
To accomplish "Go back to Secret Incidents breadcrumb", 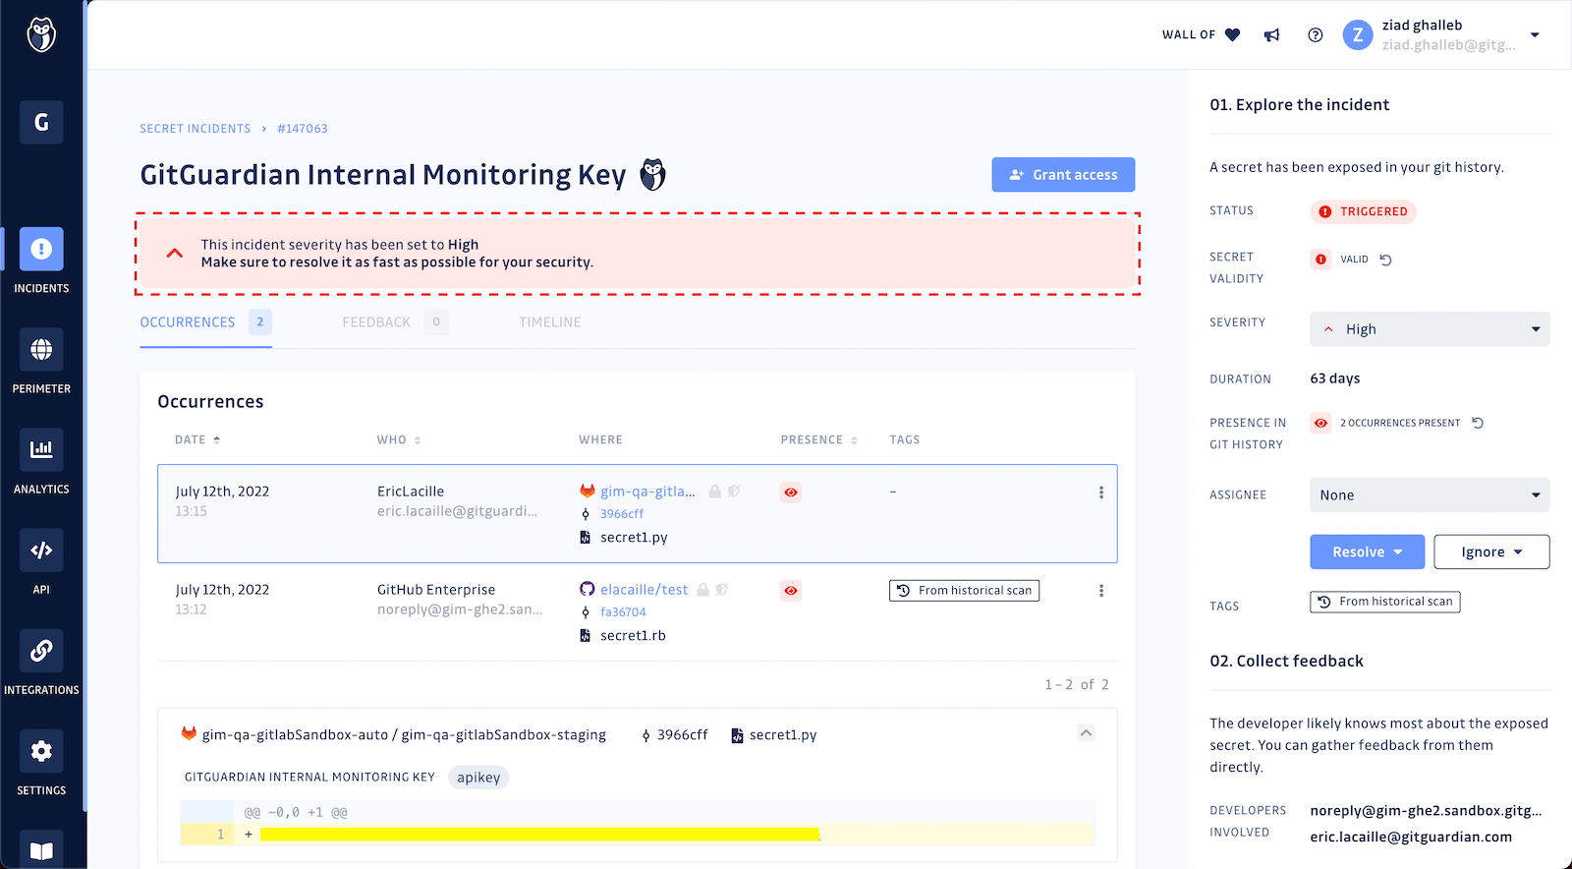I will (195, 129).
